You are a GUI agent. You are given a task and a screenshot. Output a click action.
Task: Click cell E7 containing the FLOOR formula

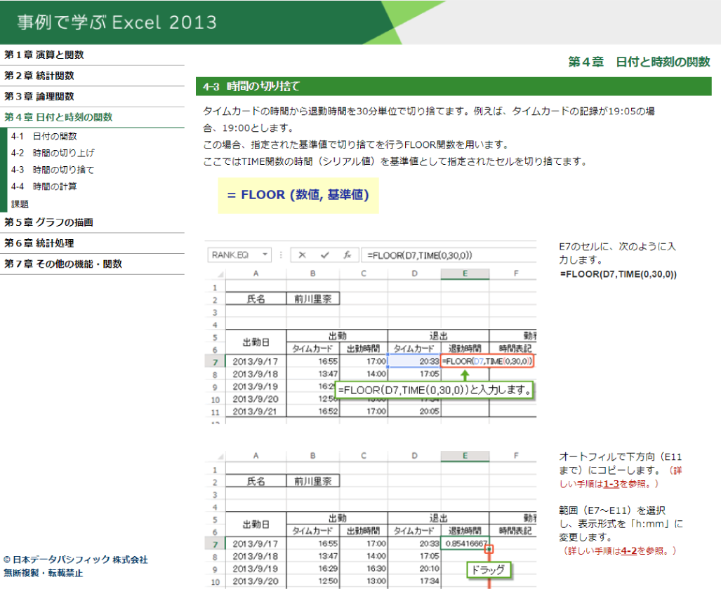tap(487, 361)
